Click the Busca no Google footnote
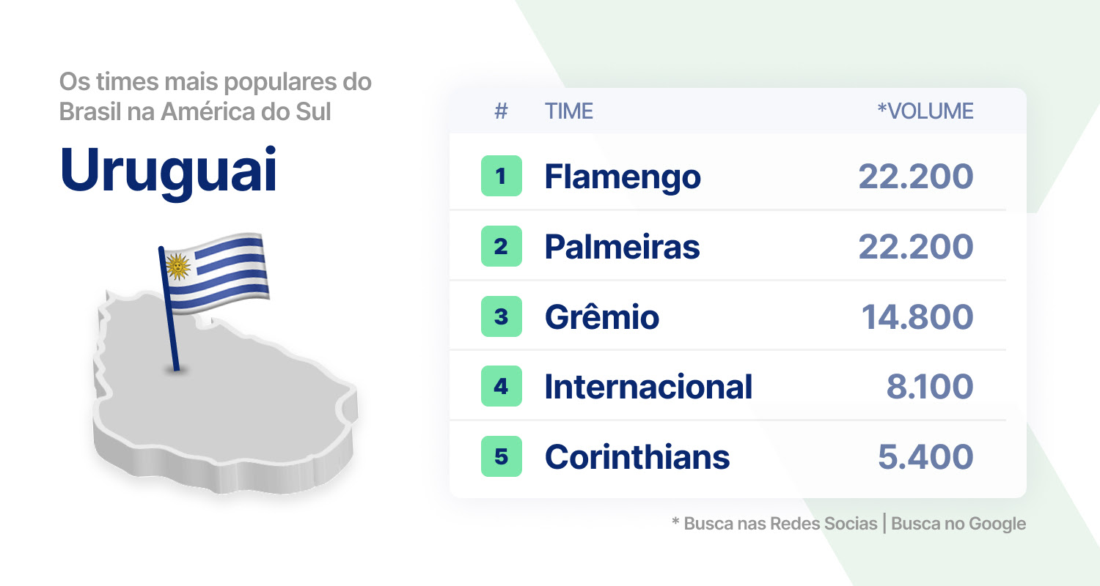1100x586 pixels. coord(958,524)
